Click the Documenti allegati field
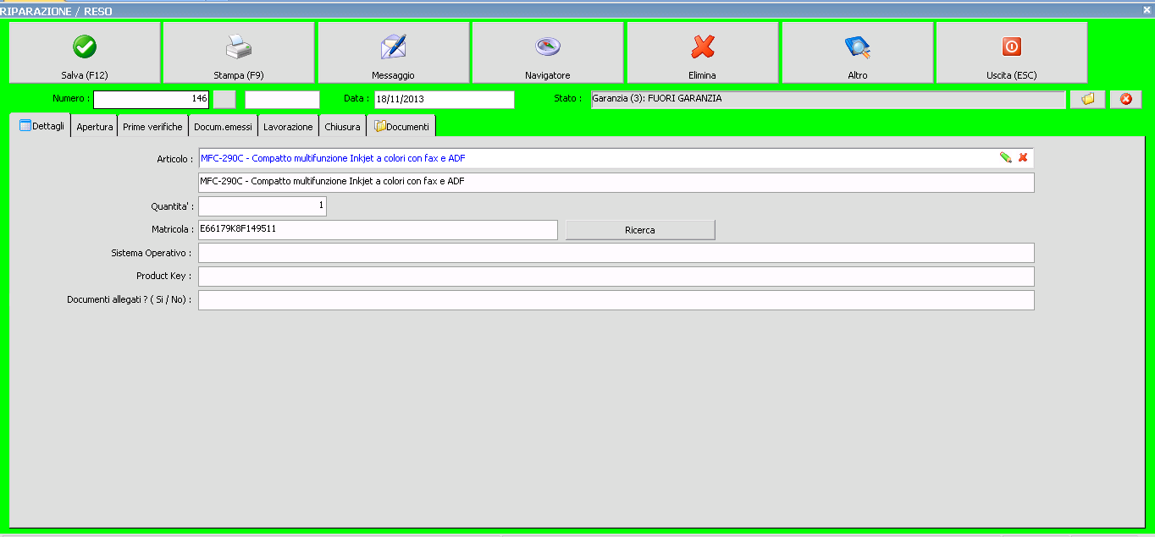 pos(616,300)
